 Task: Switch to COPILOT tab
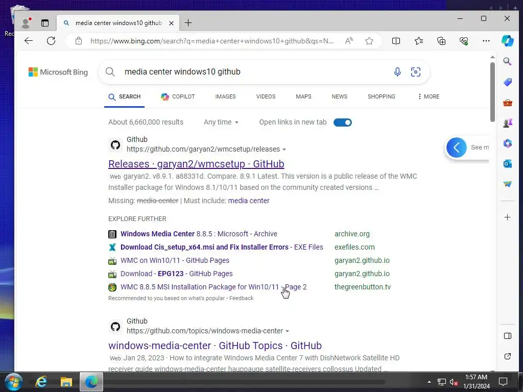point(178,96)
